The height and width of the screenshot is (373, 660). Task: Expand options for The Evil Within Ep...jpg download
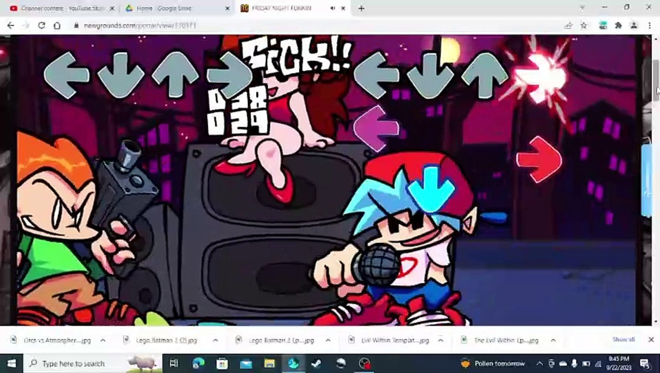click(553, 340)
